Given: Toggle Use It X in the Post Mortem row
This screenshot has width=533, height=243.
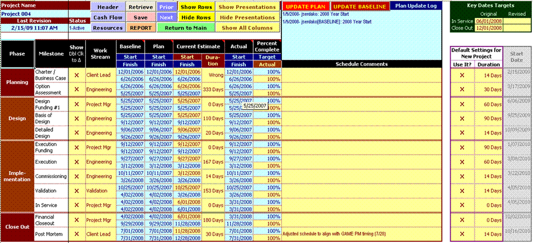Looking at the screenshot, I should click(462, 234).
